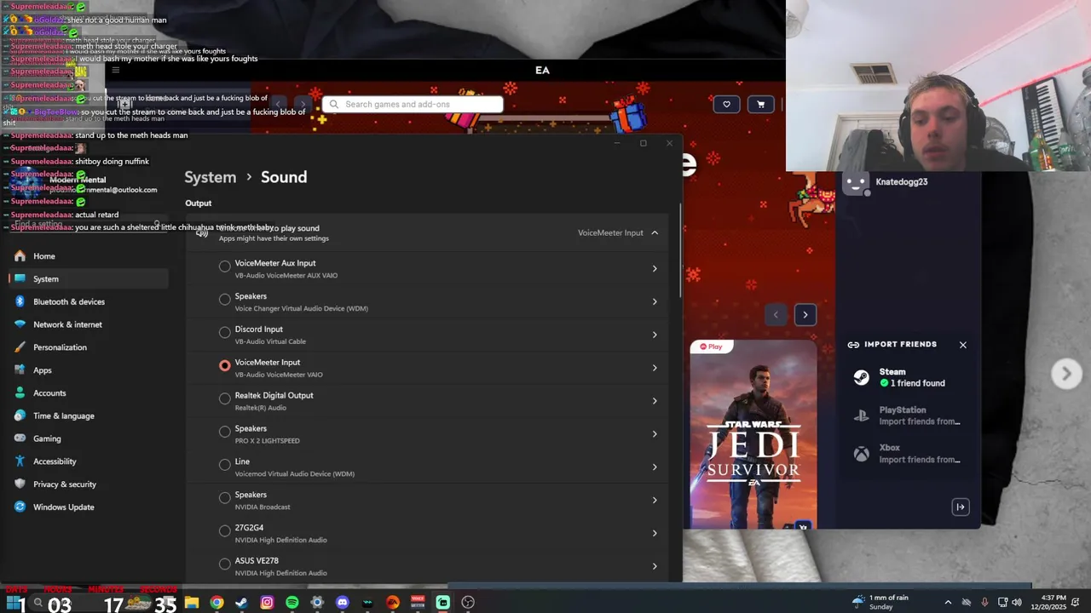The height and width of the screenshot is (613, 1091).
Task: Go back using EA app back arrow
Action: [278, 104]
